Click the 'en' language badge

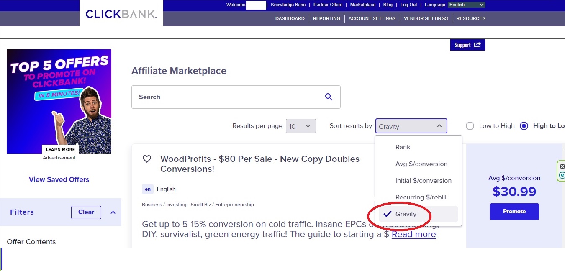pyautogui.click(x=148, y=189)
